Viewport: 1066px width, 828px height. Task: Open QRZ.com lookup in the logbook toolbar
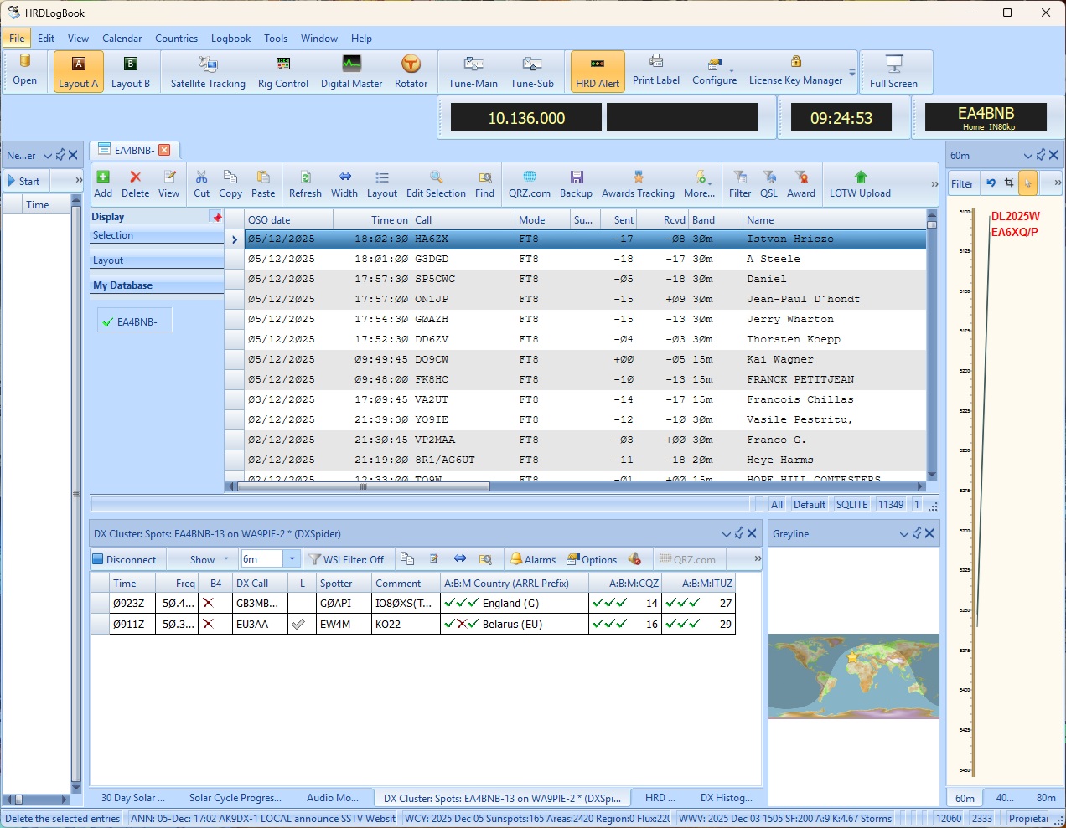tap(529, 184)
